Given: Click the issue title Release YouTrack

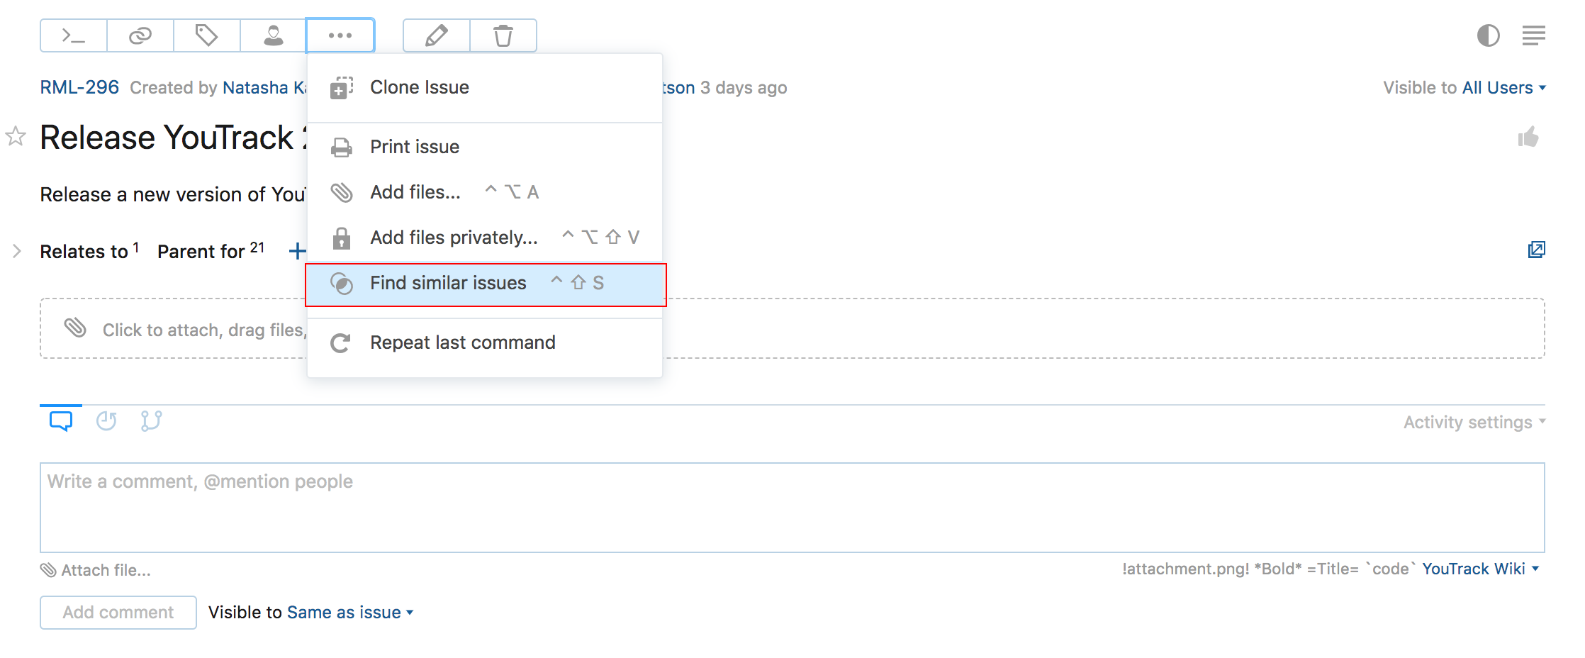Looking at the screenshot, I should (x=174, y=137).
